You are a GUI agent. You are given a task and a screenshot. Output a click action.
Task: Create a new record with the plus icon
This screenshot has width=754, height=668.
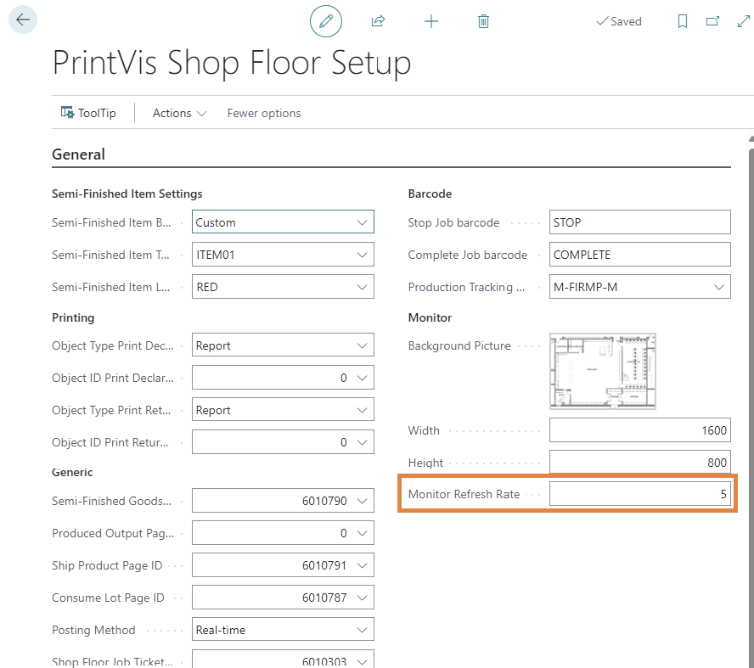pos(431,20)
